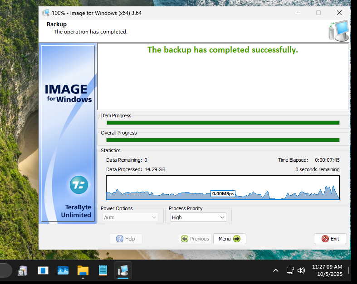Click the question mark Help icon
Viewport: 357px width, 284px height.
(x=120, y=239)
